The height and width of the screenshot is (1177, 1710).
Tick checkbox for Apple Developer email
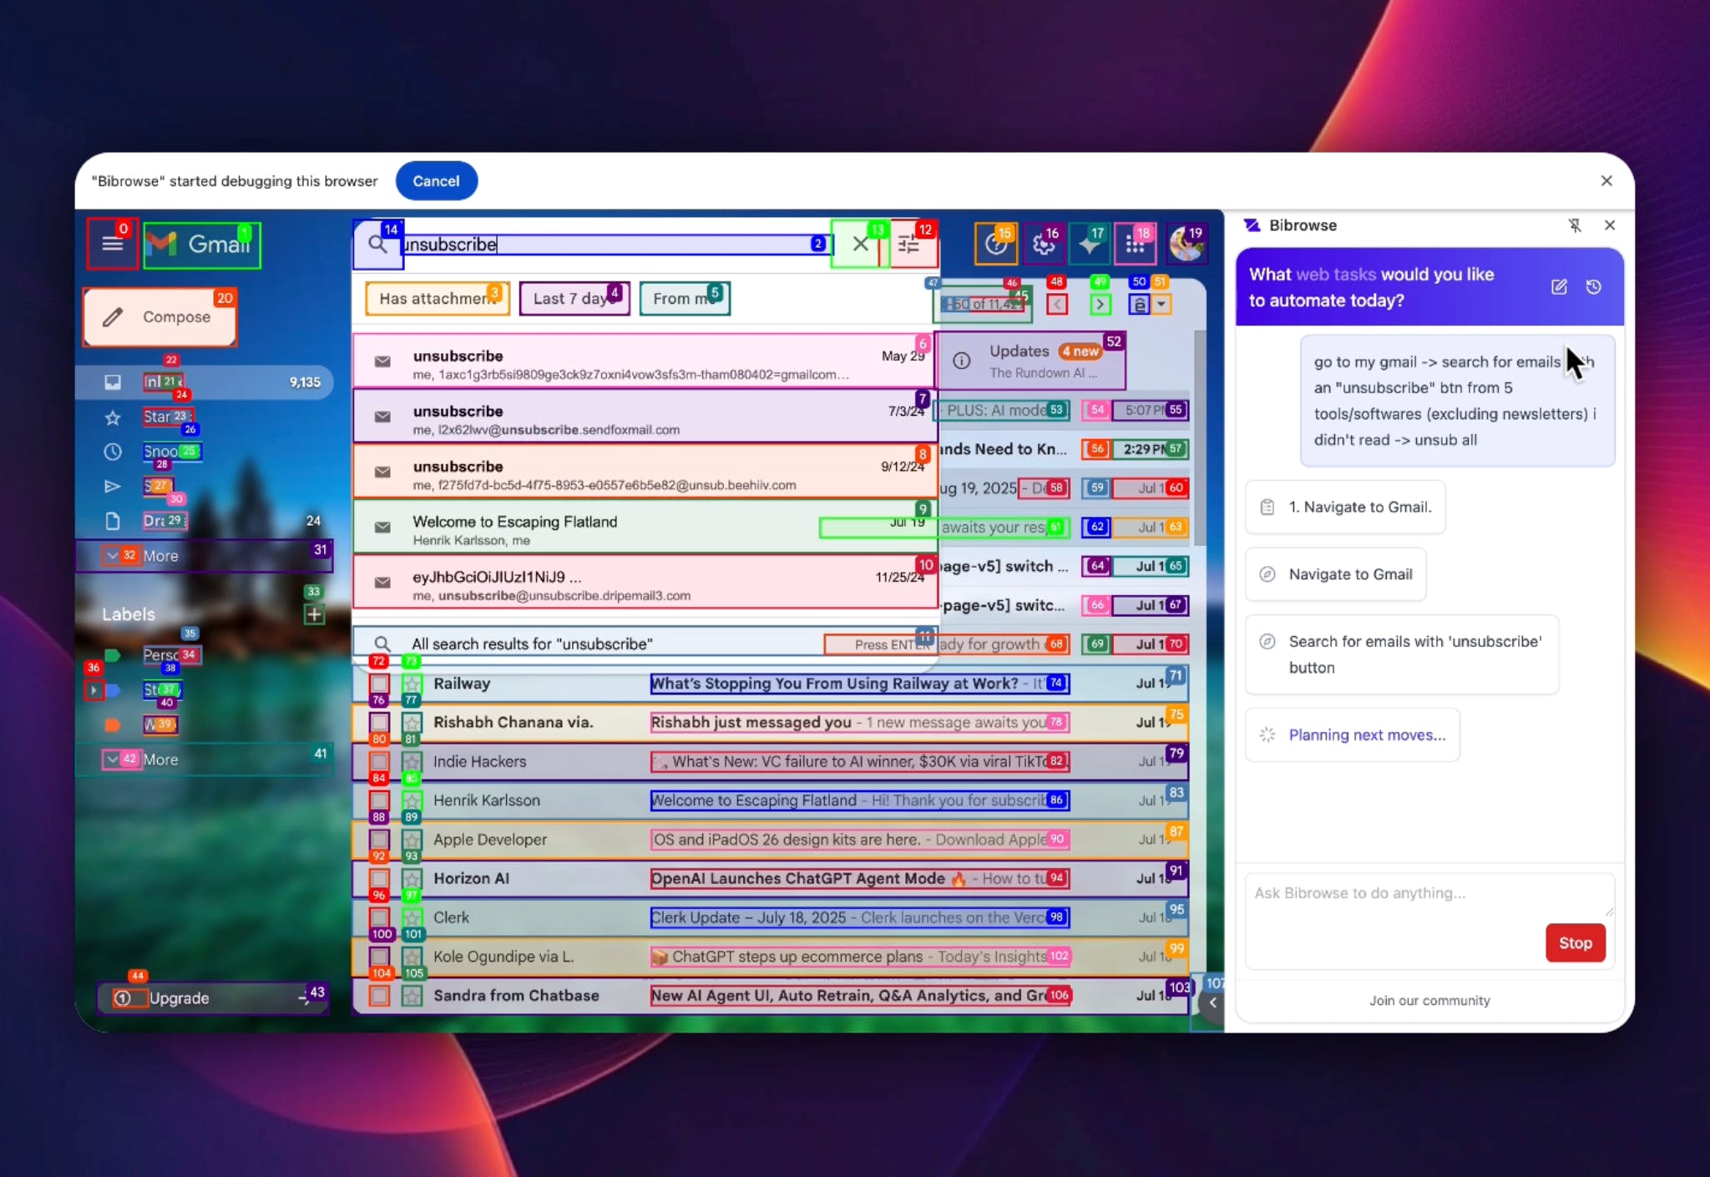point(379,840)
